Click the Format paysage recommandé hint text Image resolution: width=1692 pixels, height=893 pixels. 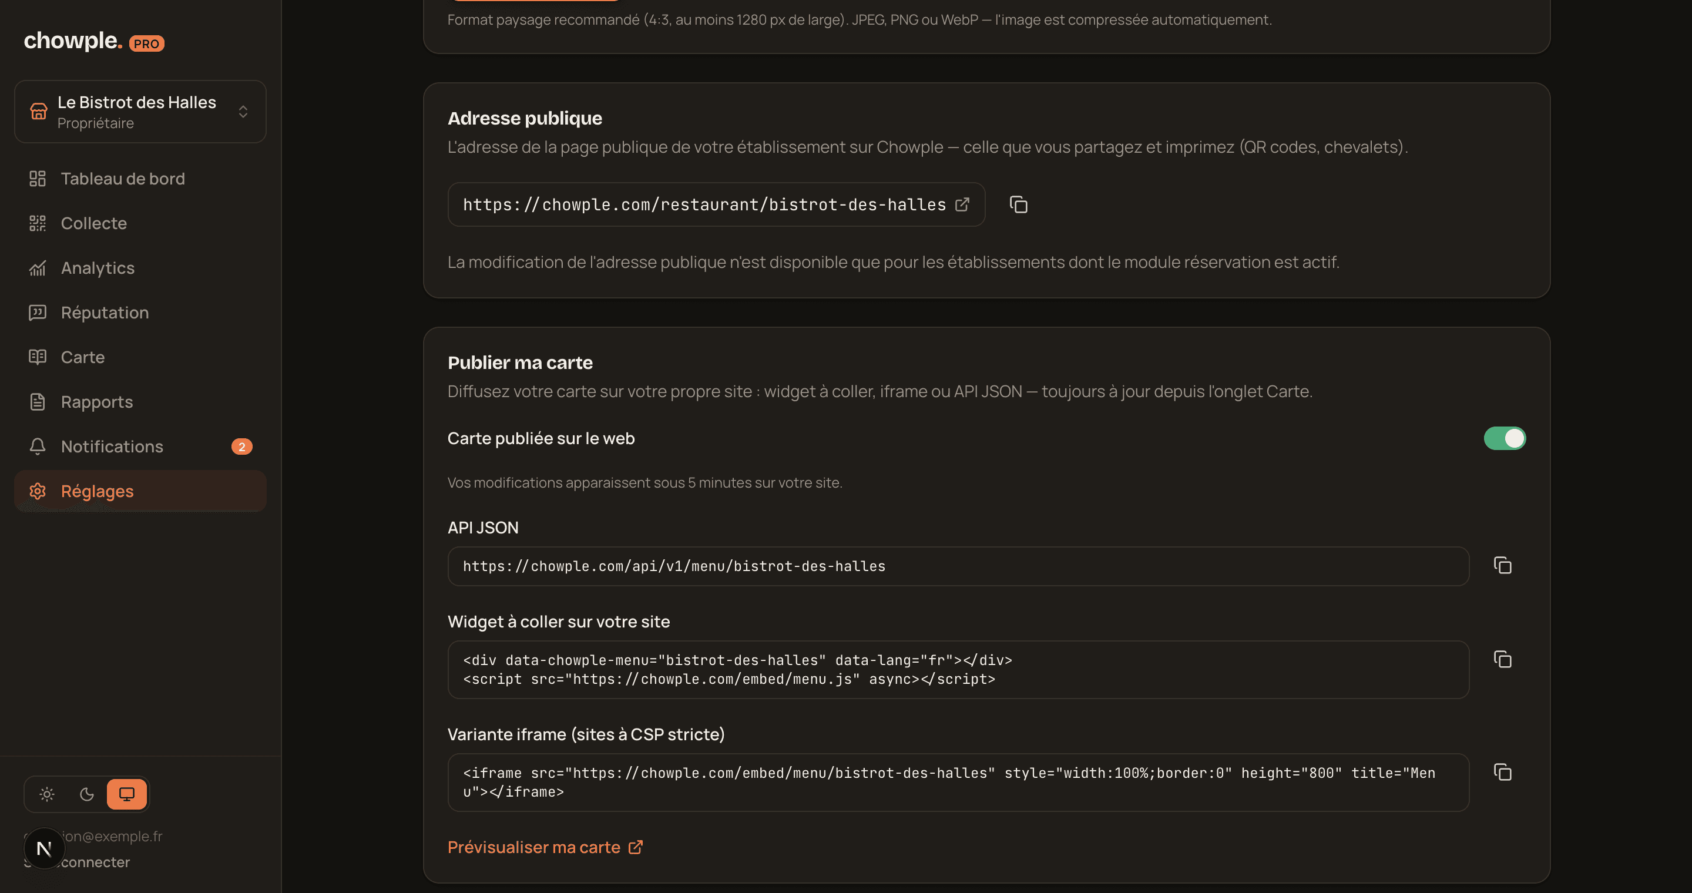(x=860, y=20)
